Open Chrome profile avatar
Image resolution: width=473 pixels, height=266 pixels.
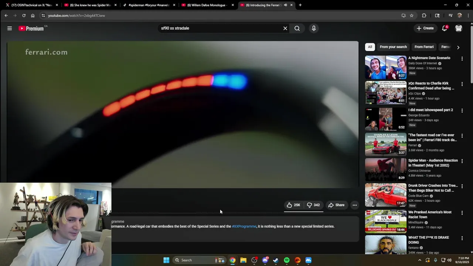[460, 16]
